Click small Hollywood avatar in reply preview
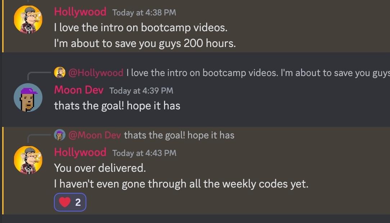This screenshot has width=390, height=223. (60, 72)
